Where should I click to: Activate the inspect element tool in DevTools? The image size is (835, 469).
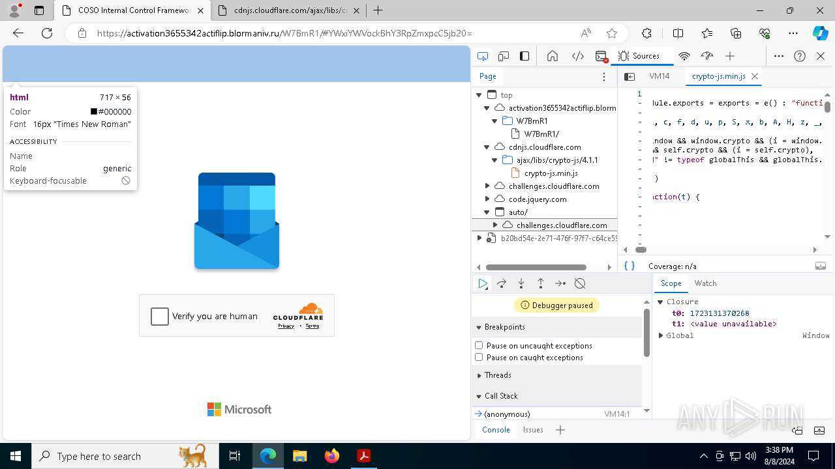[x=483, y=56]
